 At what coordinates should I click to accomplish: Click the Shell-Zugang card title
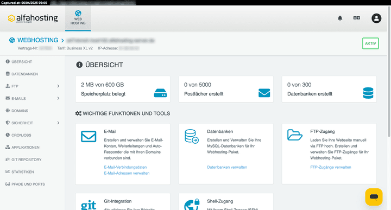point(220,201)
